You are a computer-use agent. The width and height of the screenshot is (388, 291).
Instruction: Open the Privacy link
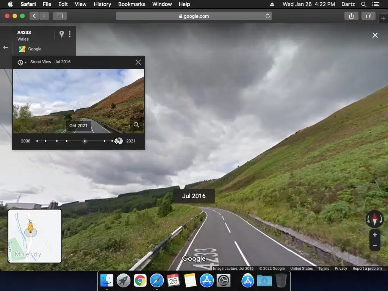(x=341, y=269)
